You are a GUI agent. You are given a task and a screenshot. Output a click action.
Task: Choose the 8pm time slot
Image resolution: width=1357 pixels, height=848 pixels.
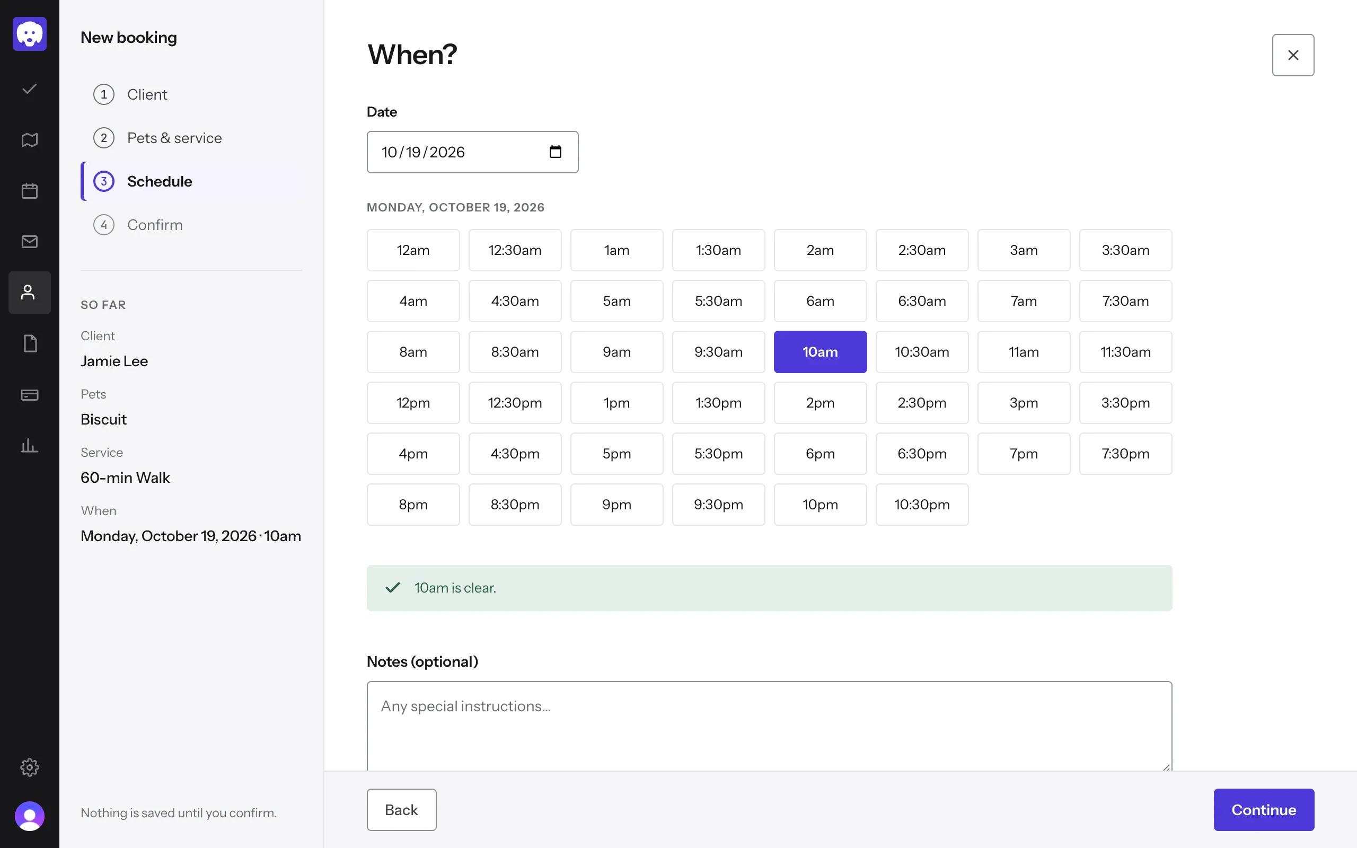(x=413, y=505)
